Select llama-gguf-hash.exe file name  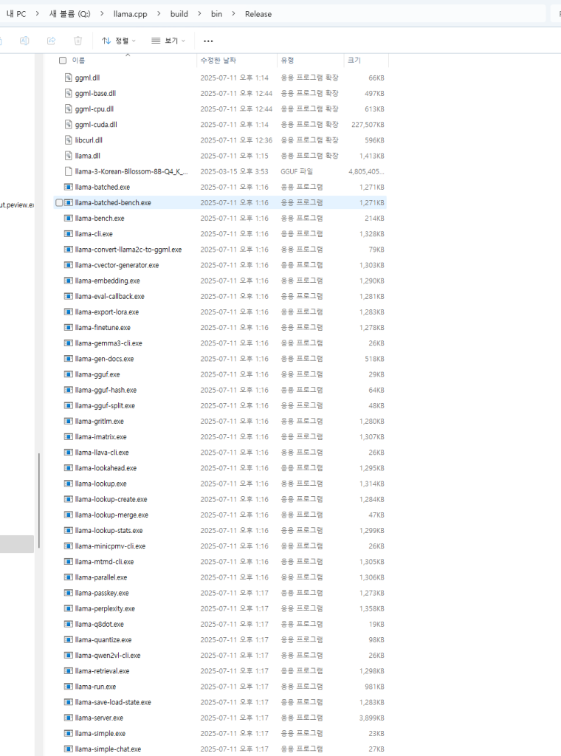coord(106,390)
